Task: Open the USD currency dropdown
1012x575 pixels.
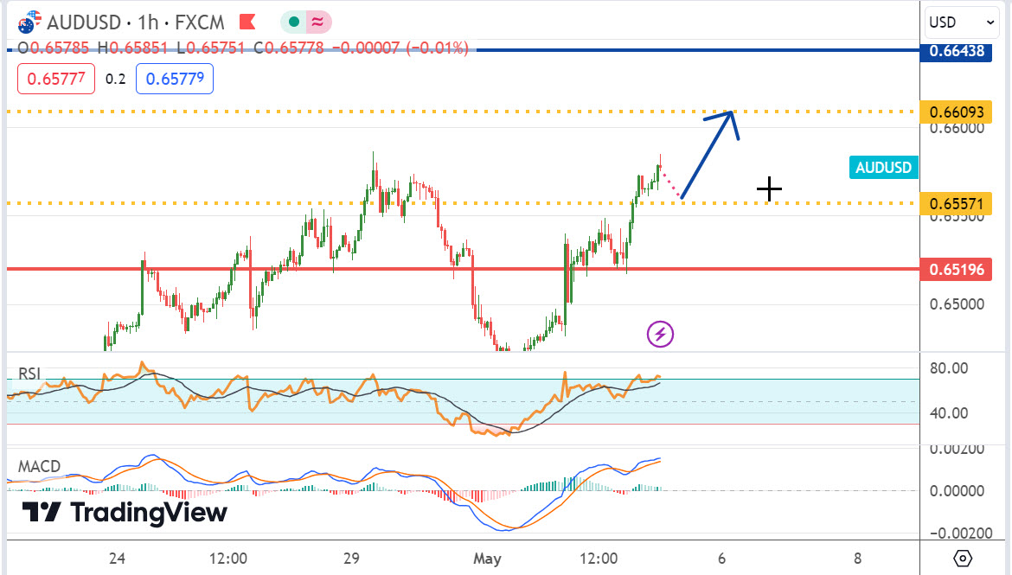Action: click(x=962, y=22)
